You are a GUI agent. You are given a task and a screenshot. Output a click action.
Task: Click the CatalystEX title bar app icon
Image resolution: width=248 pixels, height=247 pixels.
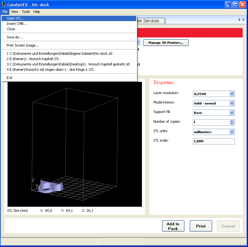point(4,5)
